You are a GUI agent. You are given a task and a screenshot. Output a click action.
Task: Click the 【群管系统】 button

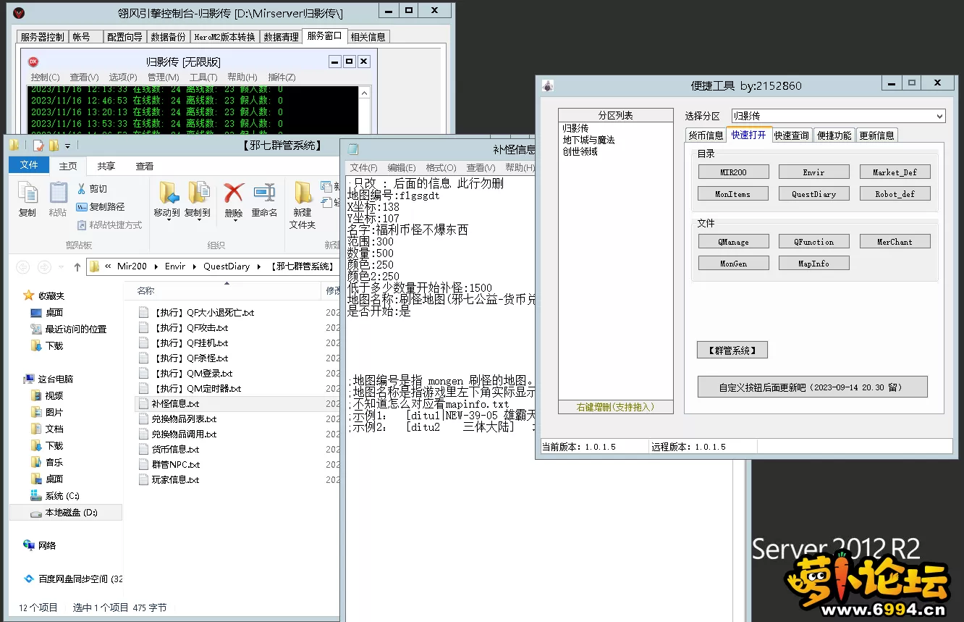tap(732, 350)
